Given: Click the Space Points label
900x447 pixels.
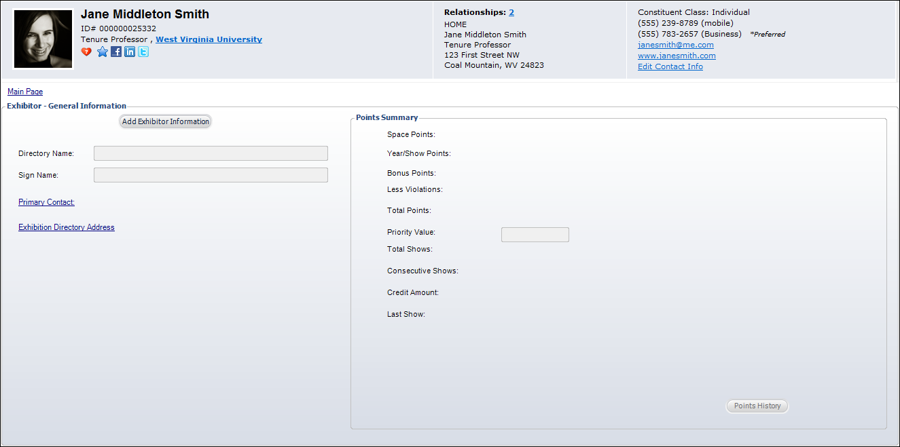Looking at the screenshot, I should 411,134.
